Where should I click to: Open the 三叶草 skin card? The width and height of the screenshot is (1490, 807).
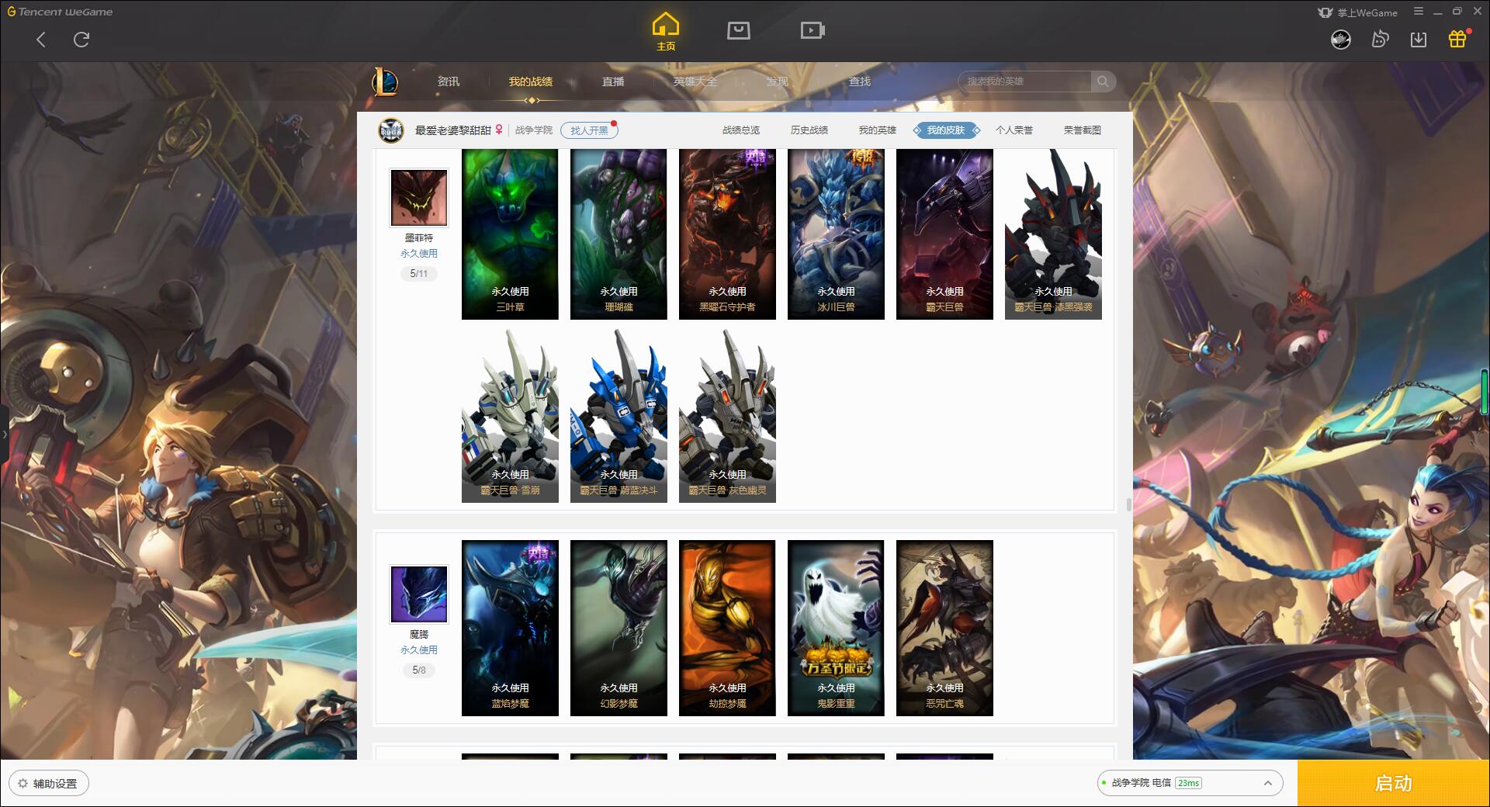[x=510, y=234]
